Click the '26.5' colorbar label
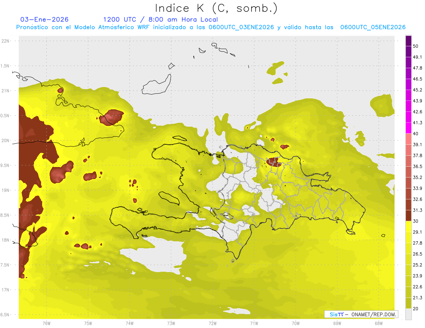 (417, 254)
